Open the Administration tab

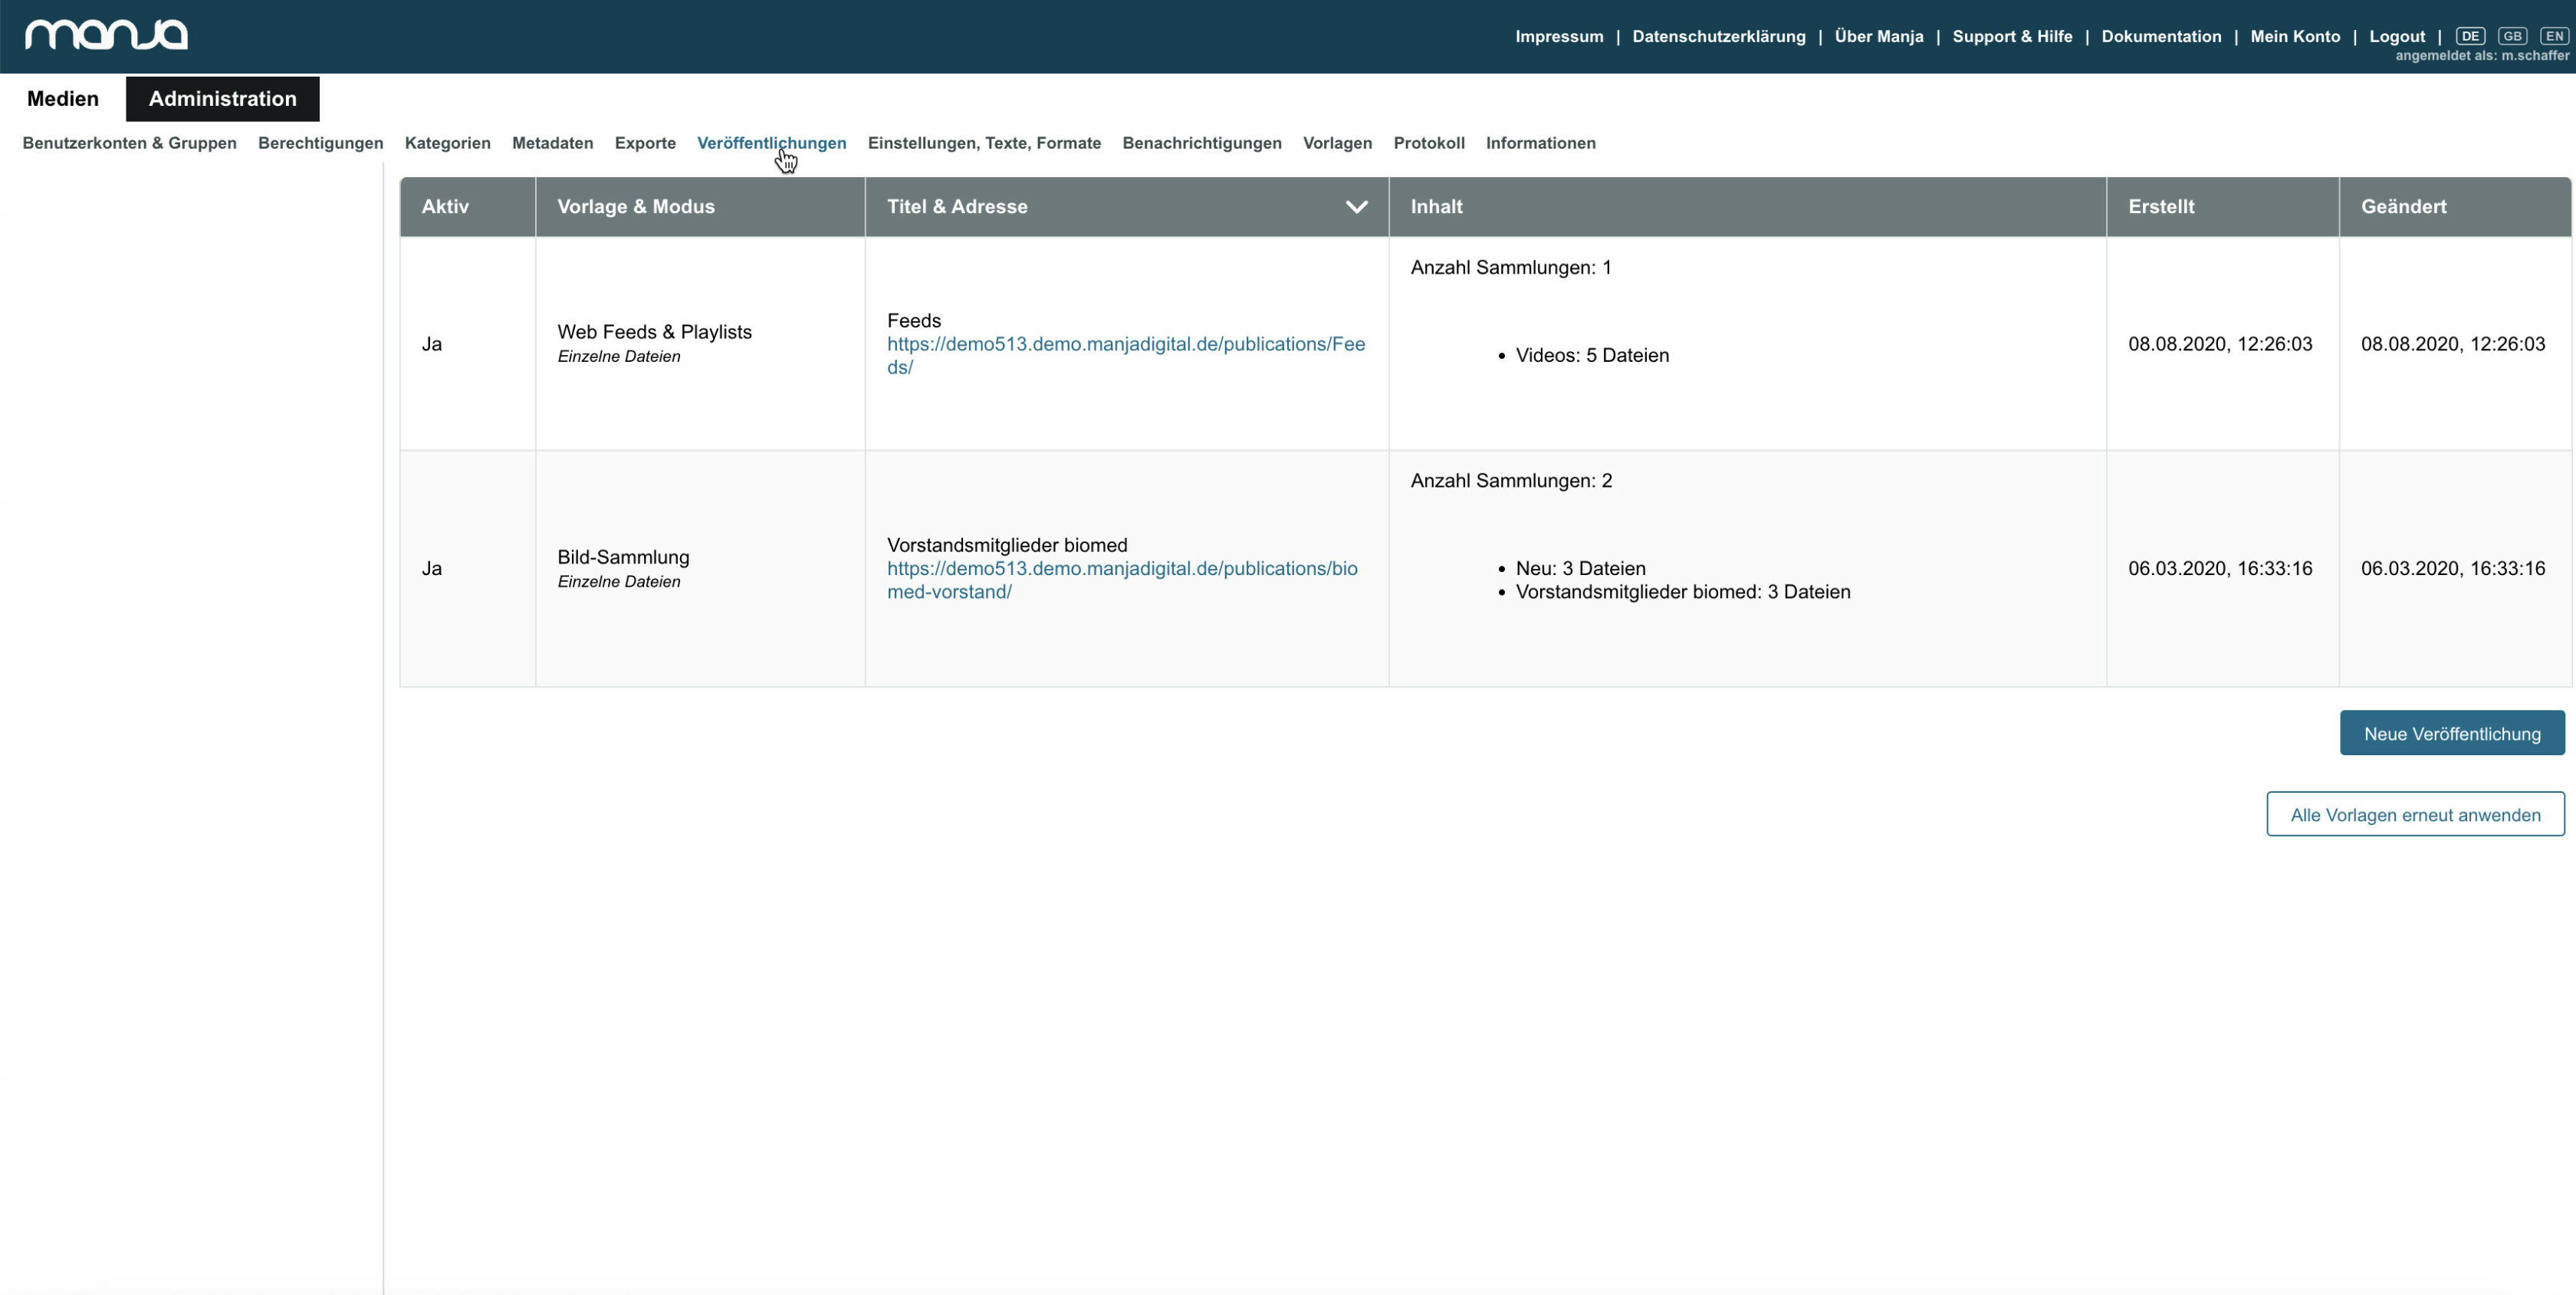[223, 99]
